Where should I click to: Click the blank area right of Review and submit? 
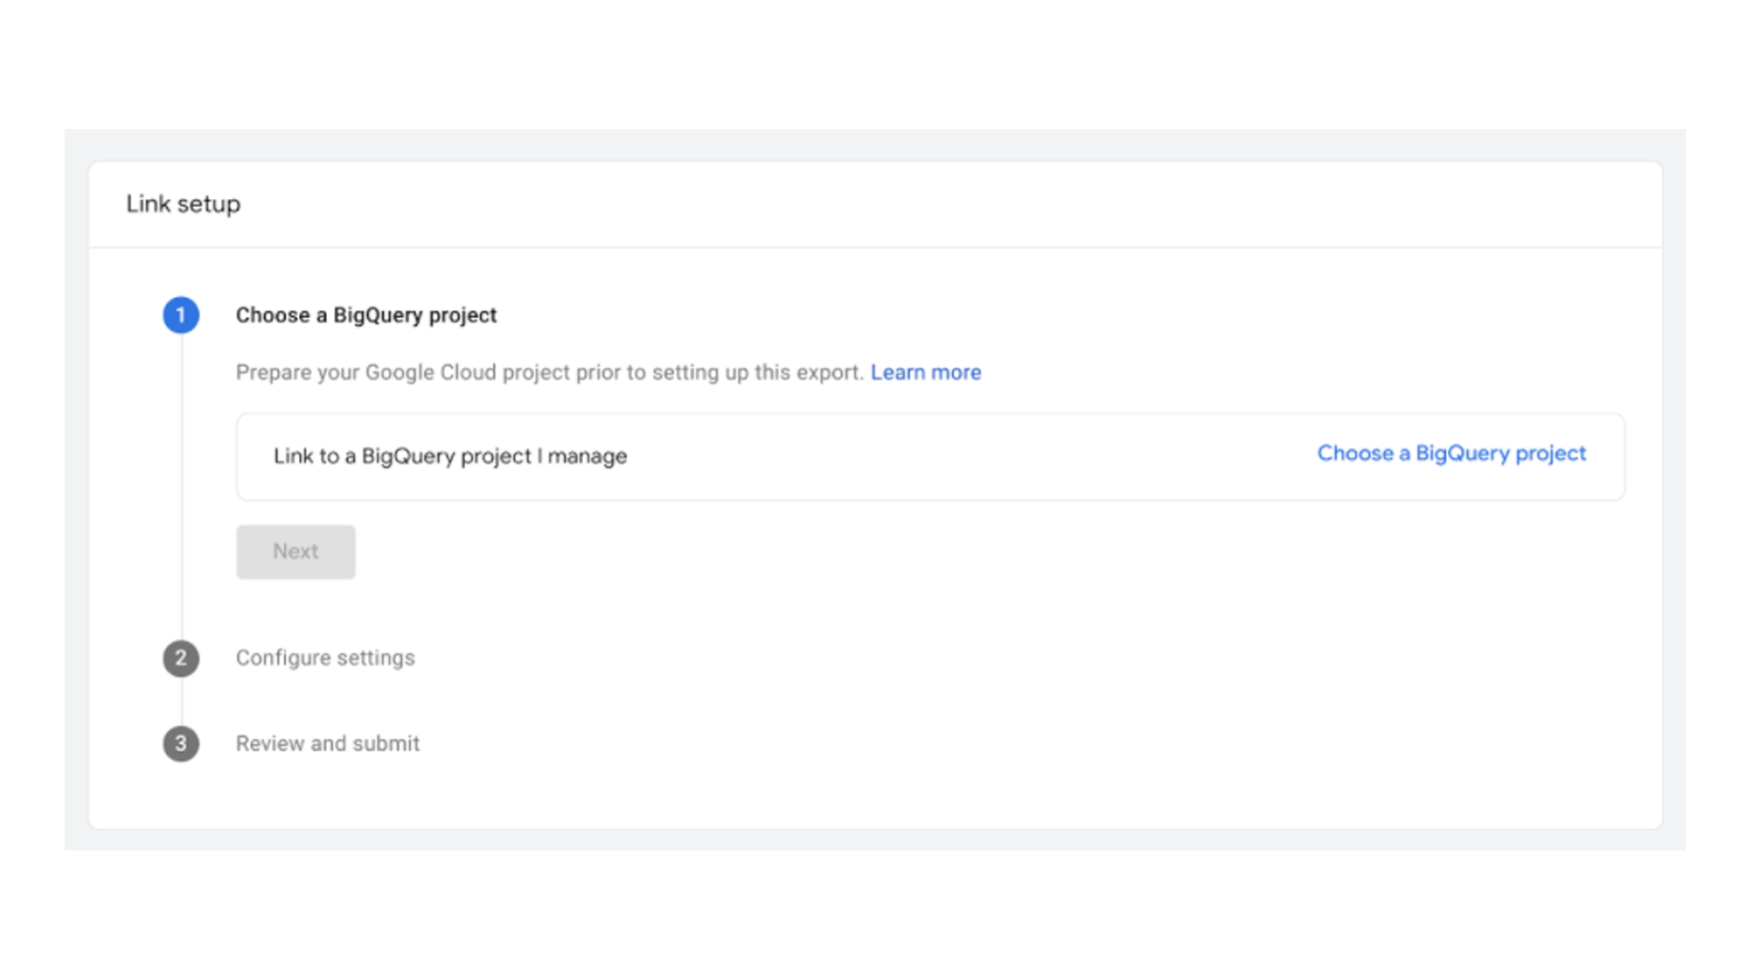click(x=908, y=744)
